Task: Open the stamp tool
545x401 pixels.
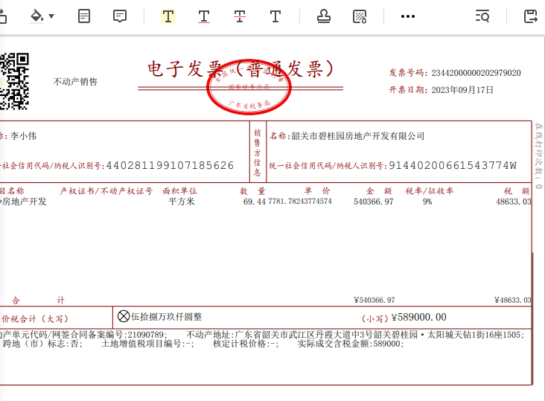Action: click(x=324, y=16)
